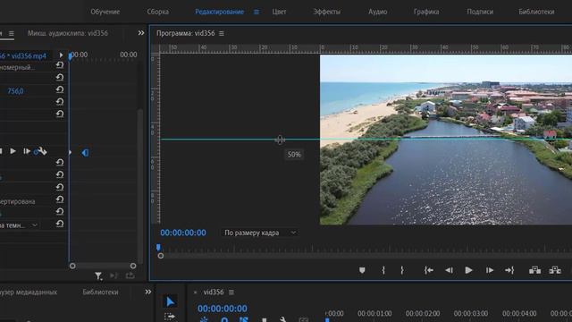Image resolution: width=572 pixels, height=322 pixels.
Task: Open mask tracking options wrench
Action: click(x=42, y=151)
